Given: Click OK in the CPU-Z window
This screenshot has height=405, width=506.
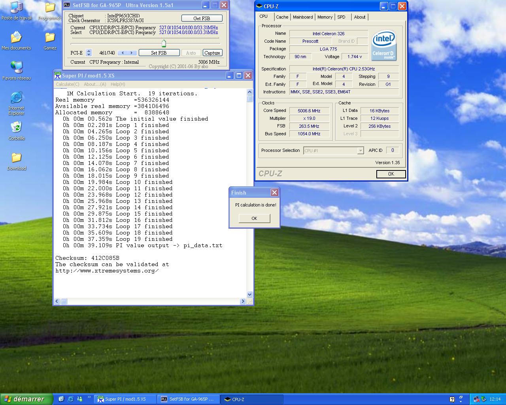Looking at the screenshot, I should (391, 174).
